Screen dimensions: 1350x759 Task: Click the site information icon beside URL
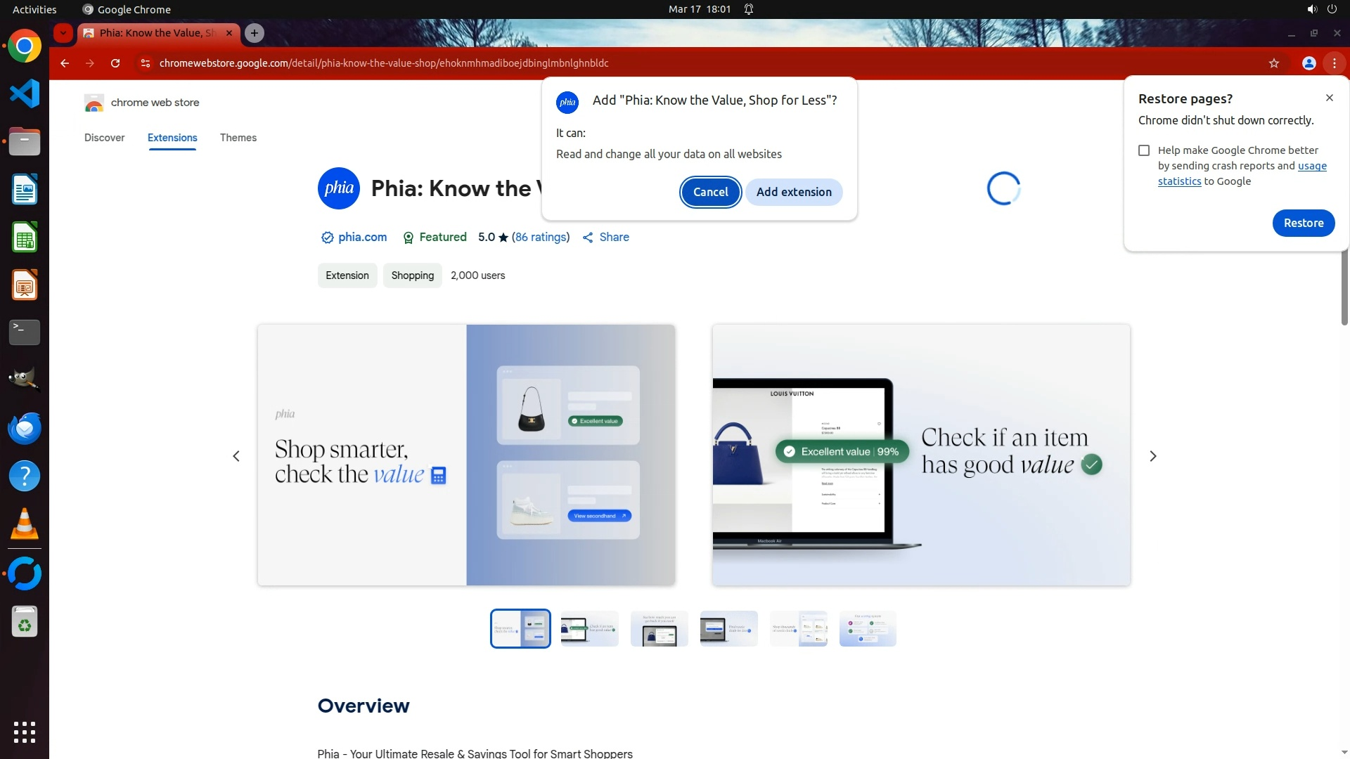145,63
